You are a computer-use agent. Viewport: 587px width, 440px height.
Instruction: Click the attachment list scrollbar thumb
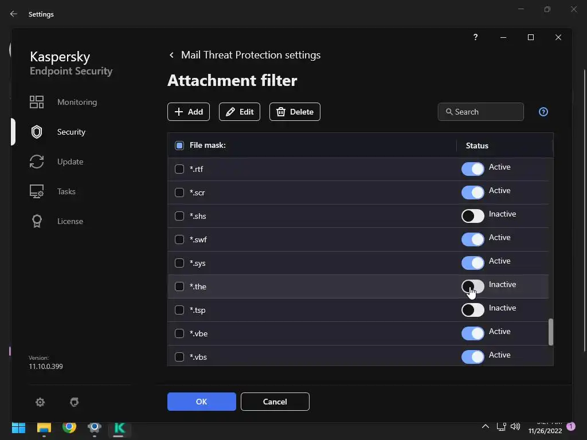point(551,332)
